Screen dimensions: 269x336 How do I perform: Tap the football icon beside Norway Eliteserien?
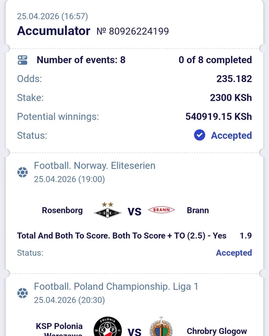(23, 172)
